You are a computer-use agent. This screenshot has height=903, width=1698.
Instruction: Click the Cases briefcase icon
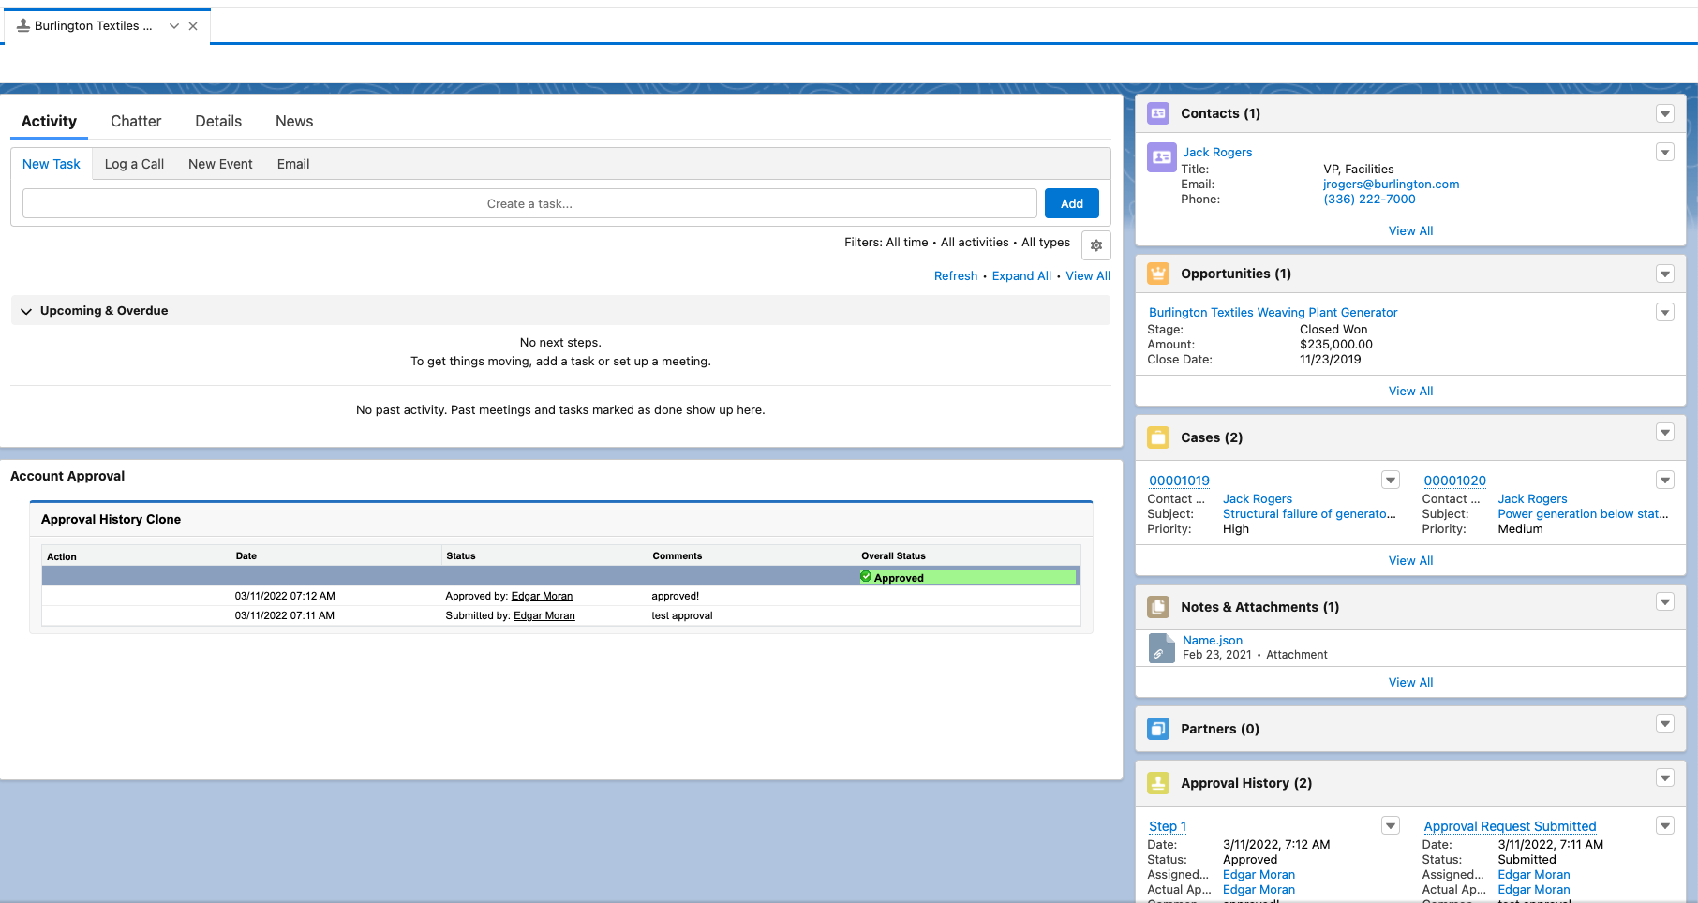coord(1158,437)
